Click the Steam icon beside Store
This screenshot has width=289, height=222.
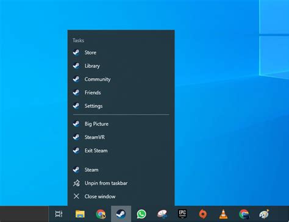point(76,52)
